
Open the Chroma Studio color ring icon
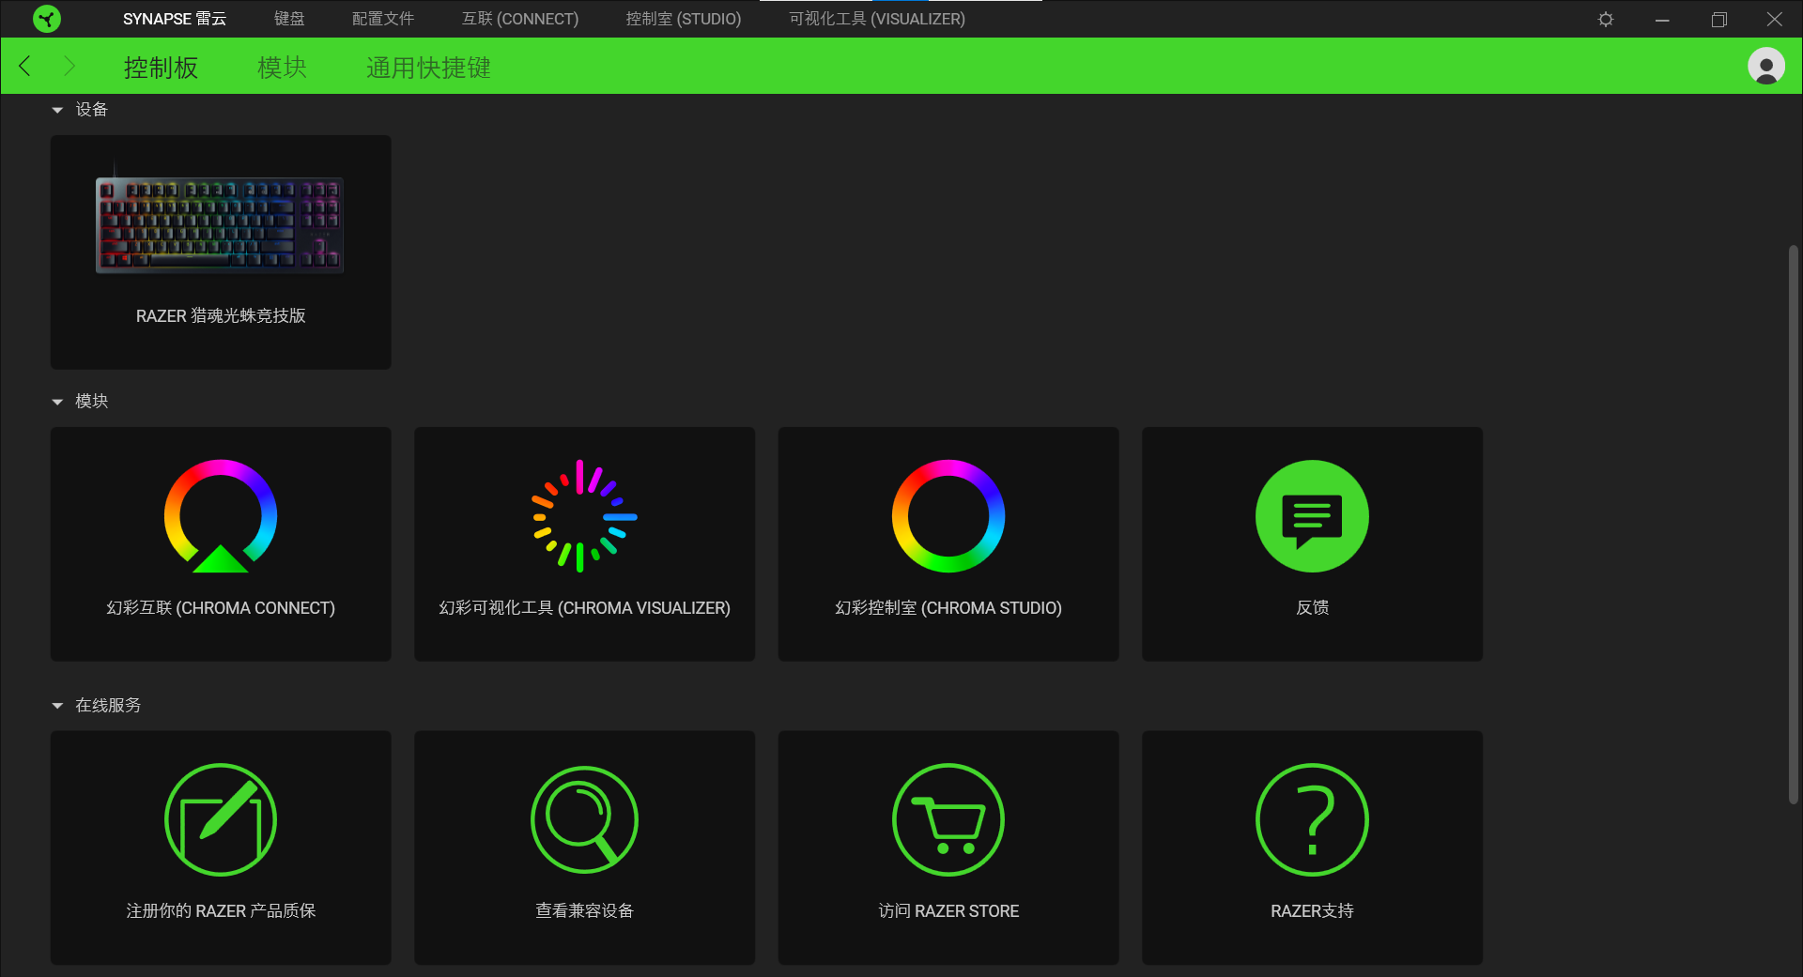(948, 516)
